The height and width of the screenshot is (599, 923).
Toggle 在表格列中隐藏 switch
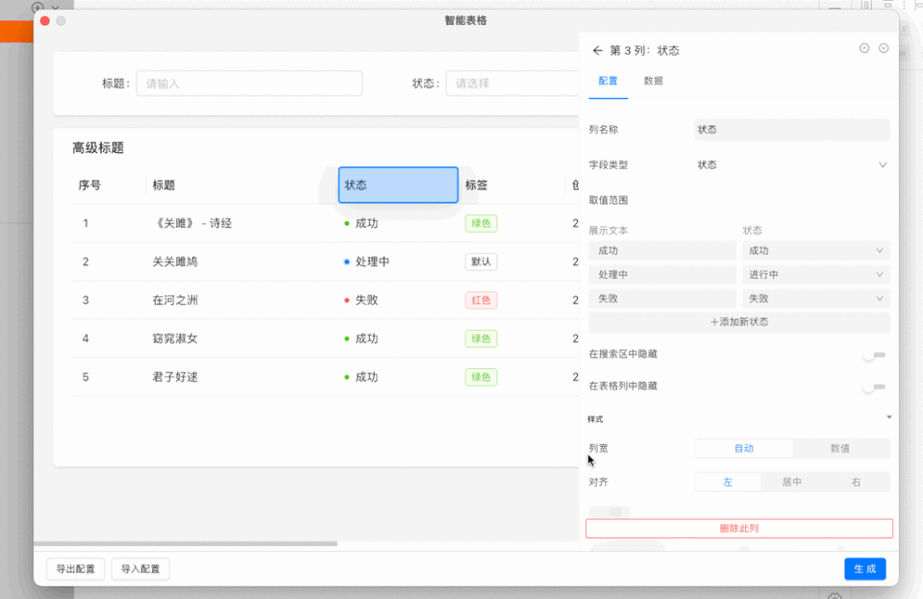click(874, 387)
